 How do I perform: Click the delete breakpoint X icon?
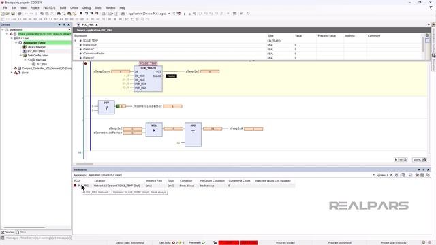391,175
